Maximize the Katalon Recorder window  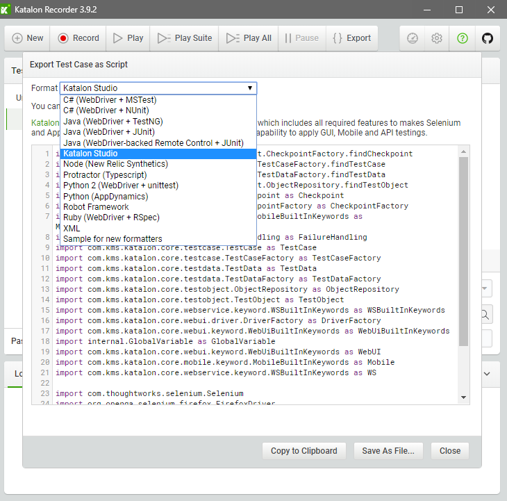(x=459, y=10)
